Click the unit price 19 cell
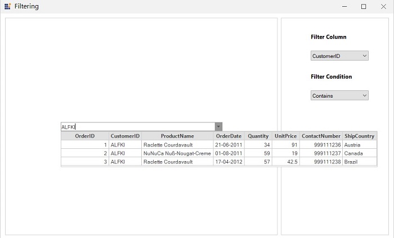Viewport: 394px width, 238px height. 286,153
